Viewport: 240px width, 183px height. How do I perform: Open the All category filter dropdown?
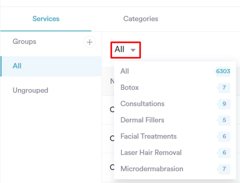point(125,50)
